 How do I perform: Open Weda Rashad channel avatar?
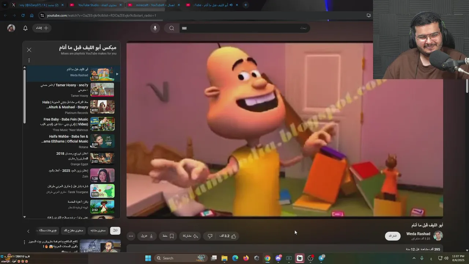[x=438, y=236]
